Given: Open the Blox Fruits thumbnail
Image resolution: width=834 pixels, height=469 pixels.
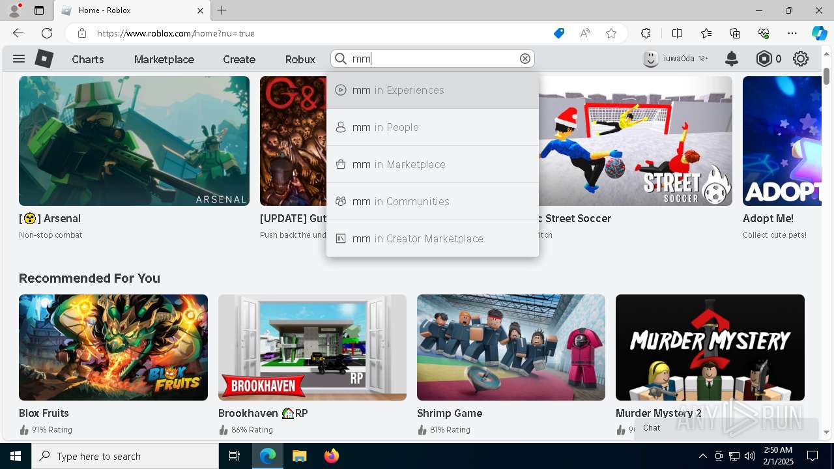Looking at the screenshot, I should 113,347.
